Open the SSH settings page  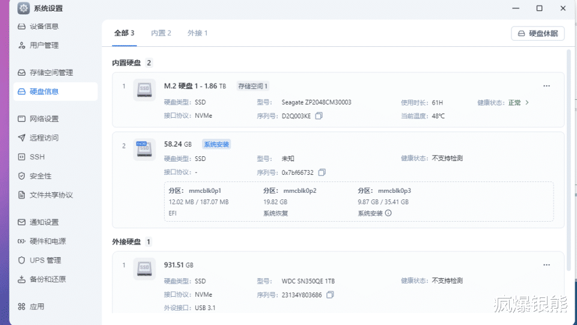(37, 157)
